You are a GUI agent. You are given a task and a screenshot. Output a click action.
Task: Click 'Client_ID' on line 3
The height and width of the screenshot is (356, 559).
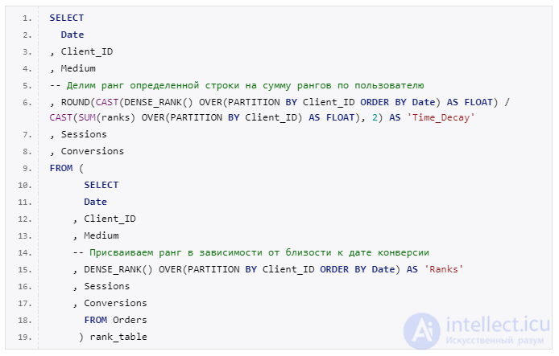(87, 52)
